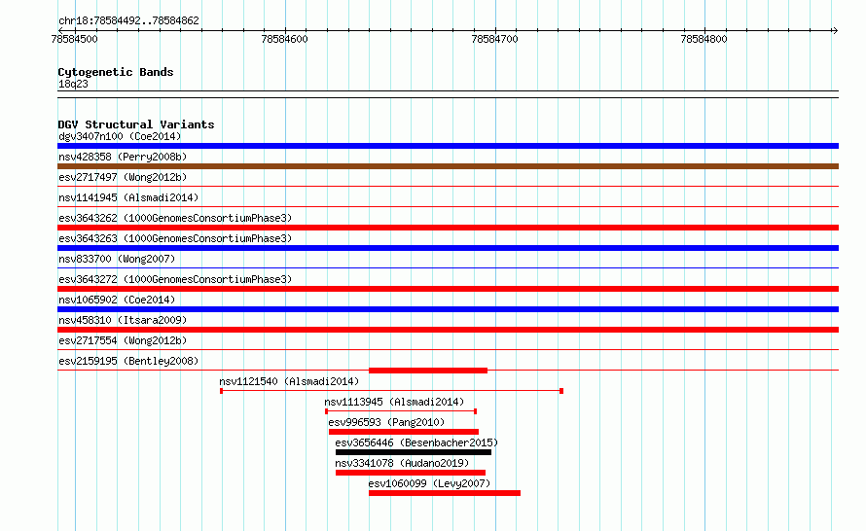Image resolution: width=866 pixels, height=531 pixels.
Task: Open the esv3643263 1000Genomes label
Action: [x=175, y=238]
